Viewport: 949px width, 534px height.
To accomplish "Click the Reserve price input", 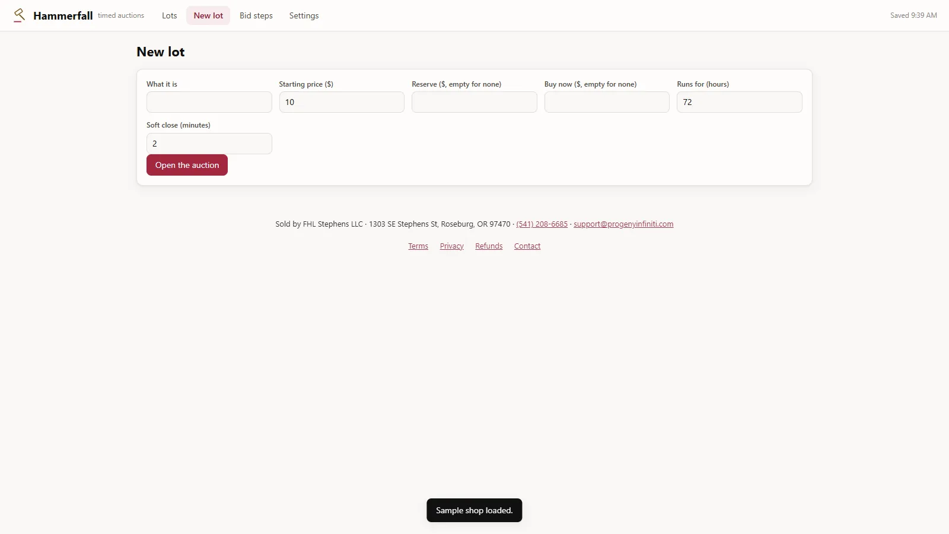I will [474, 102].
